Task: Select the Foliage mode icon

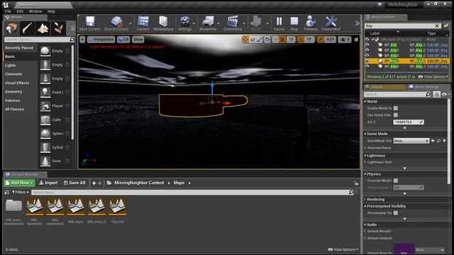Action: [x=58, y=28]
